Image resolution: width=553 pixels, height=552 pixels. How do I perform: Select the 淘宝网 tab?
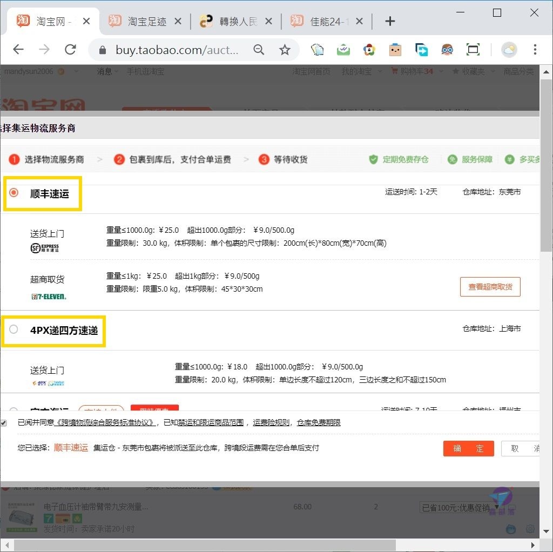click(53, 21)
